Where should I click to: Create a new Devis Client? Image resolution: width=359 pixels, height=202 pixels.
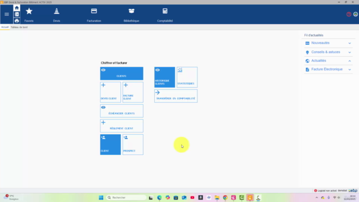111,92
